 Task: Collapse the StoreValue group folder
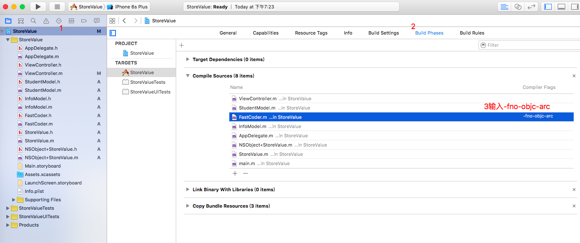coord(8,40)
